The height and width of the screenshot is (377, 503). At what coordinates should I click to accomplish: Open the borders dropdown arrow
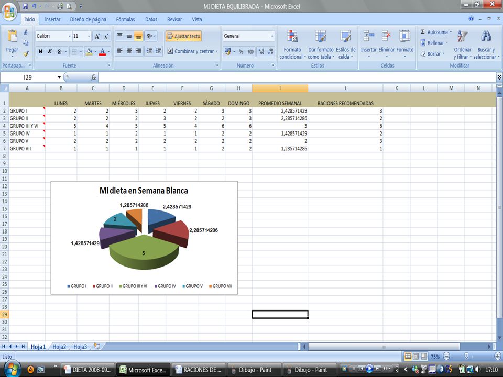[81, 51]
